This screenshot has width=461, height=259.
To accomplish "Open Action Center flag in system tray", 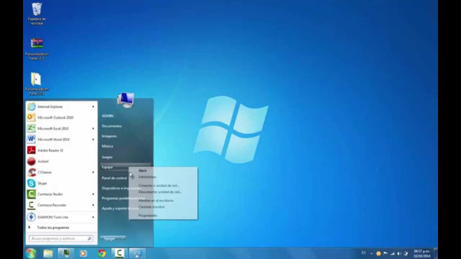I will (x=385, y=254).
